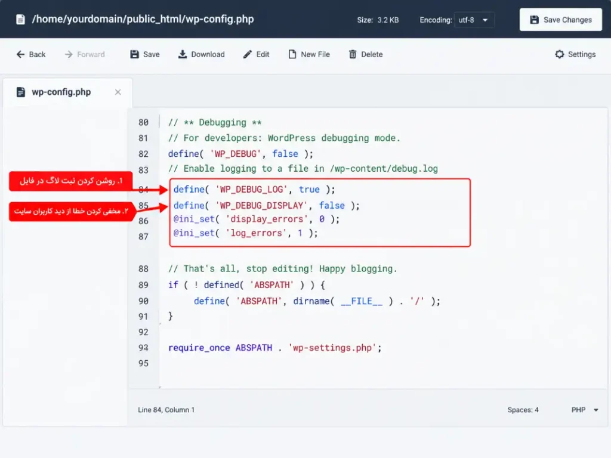Click the Size: 3.2 KB text
Image resolution: width=611 pixels, height=458 pixels.
378,20
